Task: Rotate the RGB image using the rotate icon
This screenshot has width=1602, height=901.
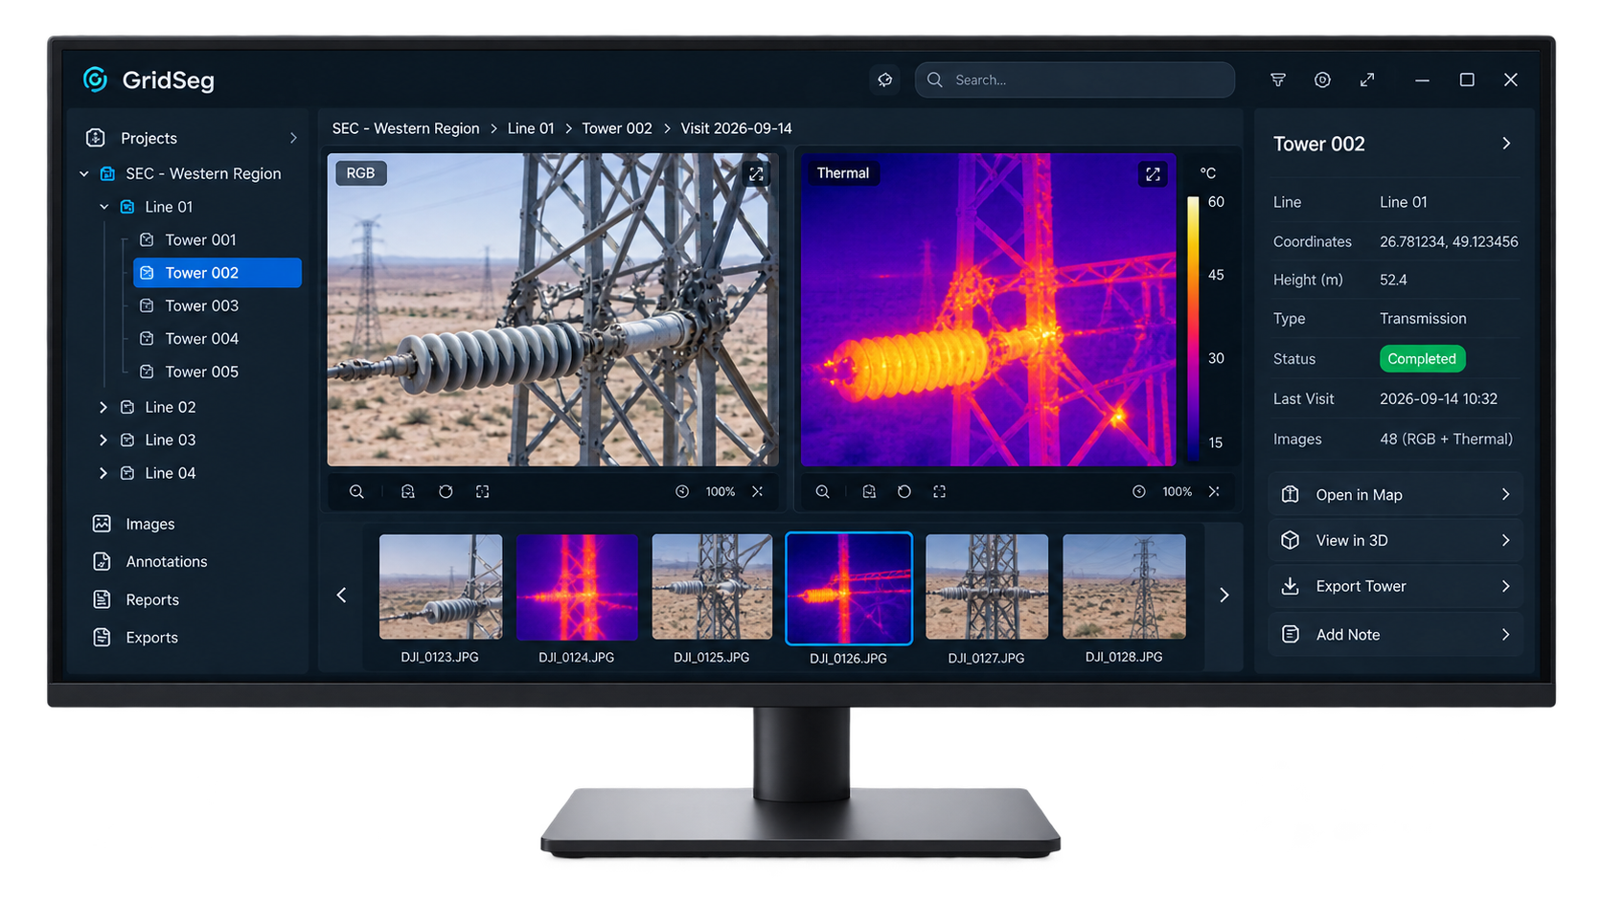Action: click(x=446, y=491)
